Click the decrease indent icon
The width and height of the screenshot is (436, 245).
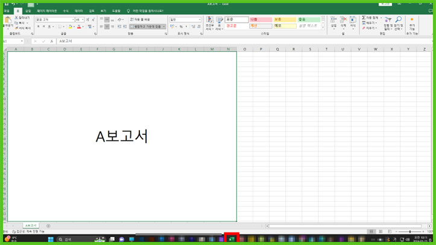point(119,26)
